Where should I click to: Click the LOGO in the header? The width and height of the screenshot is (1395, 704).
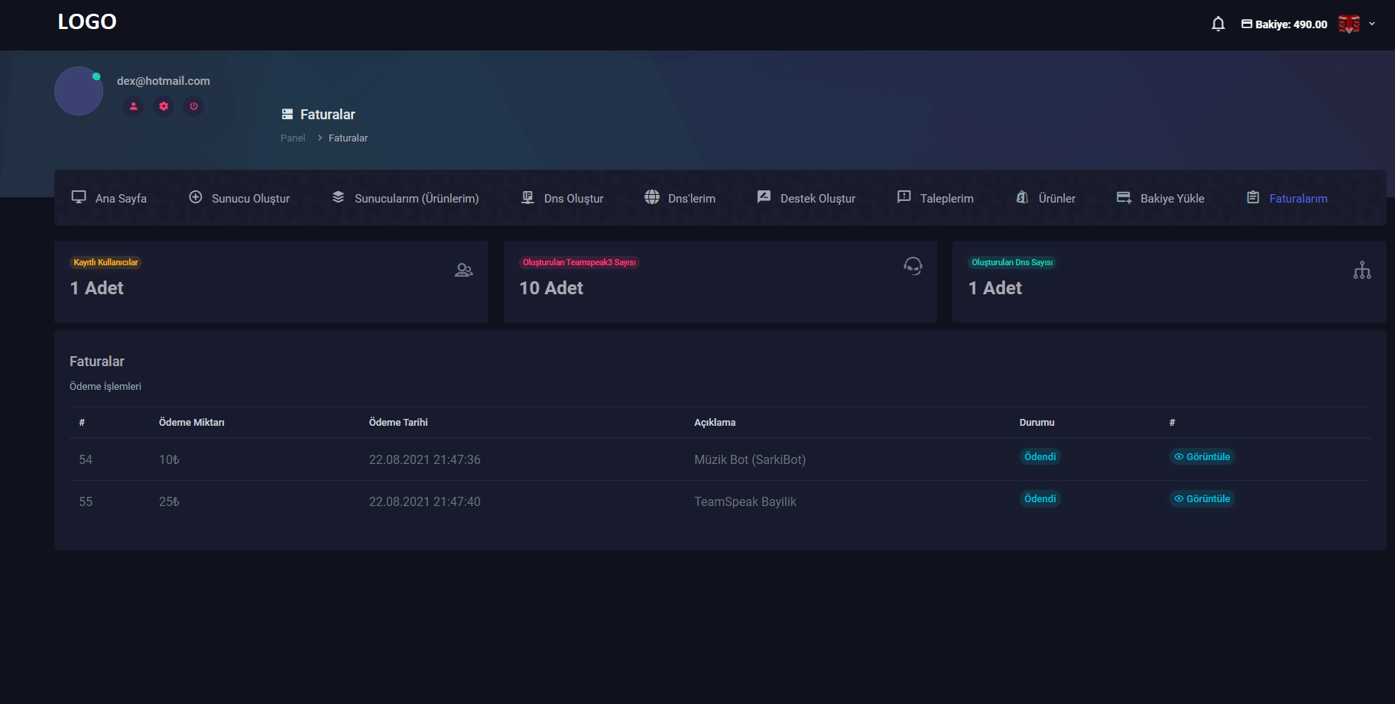(x=87, y=22)
